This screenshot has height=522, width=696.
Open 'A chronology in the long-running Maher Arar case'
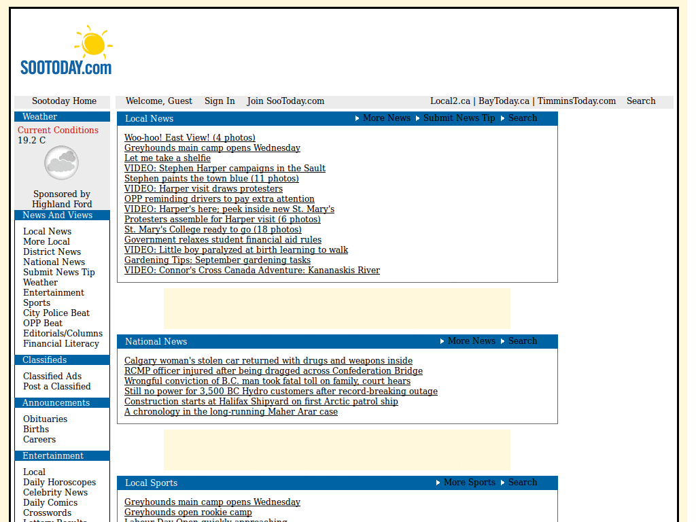click(231, 411)
